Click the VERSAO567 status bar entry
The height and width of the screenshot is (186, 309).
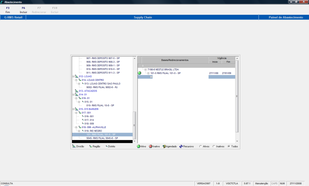coord(204,184)
